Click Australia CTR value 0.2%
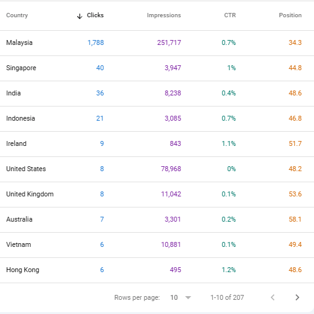This screenshot has height=314, width=314. [229, 219]
